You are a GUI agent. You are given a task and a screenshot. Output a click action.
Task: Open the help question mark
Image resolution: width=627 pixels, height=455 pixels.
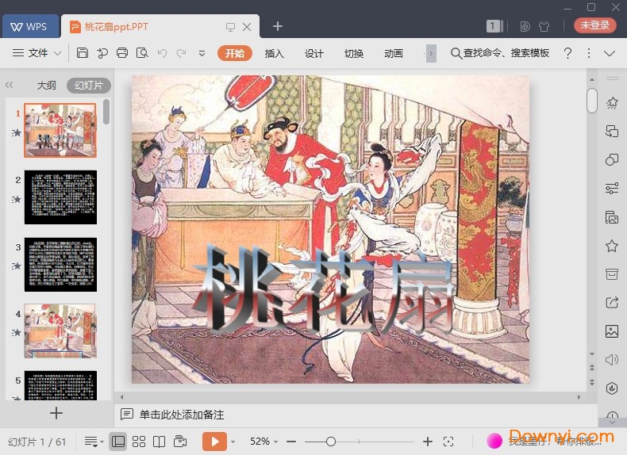click(x=567, y=53)
